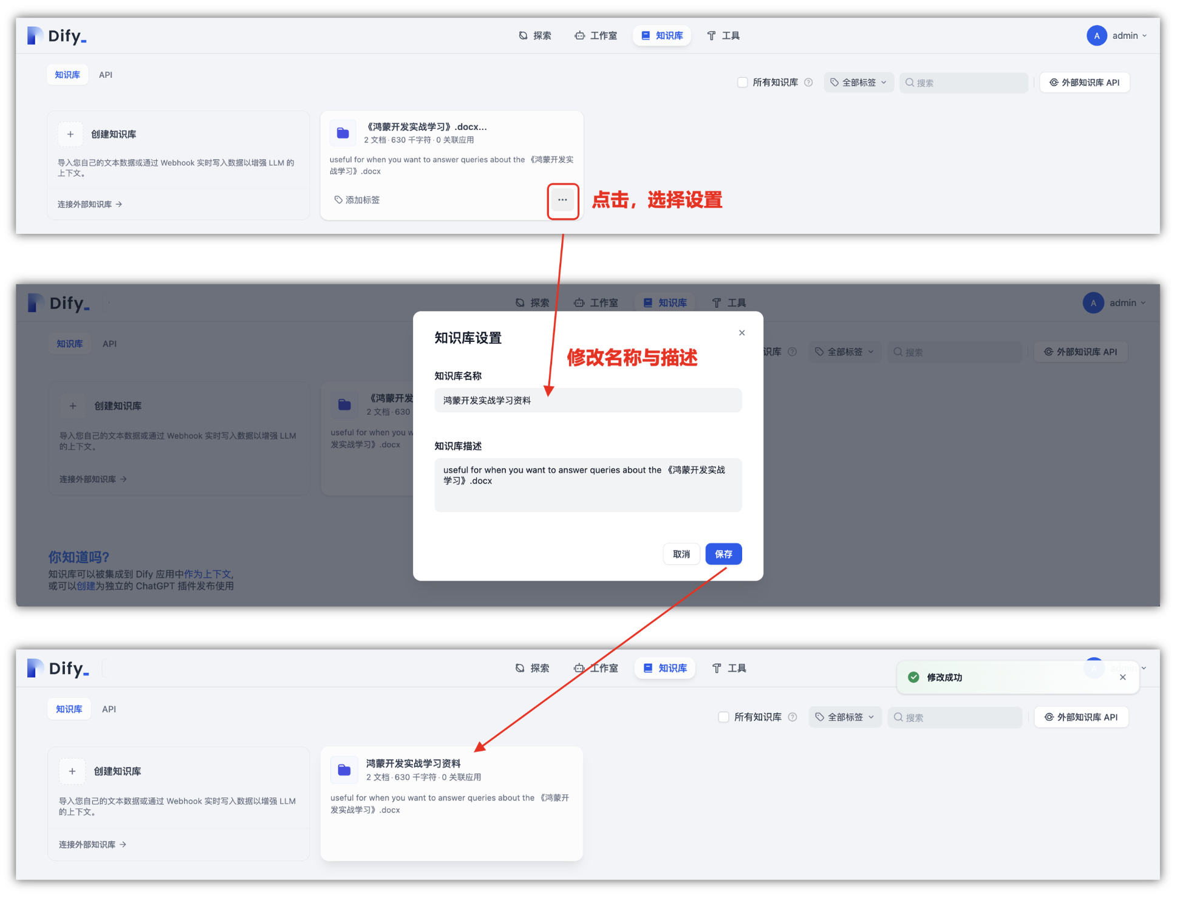Viewport: 1177px width, 900px height.
Task: Open the API tab in top panel
Action: [x=106, y=75]
